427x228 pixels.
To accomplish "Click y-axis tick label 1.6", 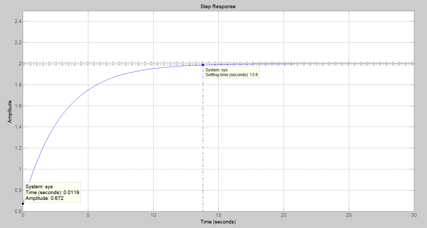I will (x=18, y=106).
